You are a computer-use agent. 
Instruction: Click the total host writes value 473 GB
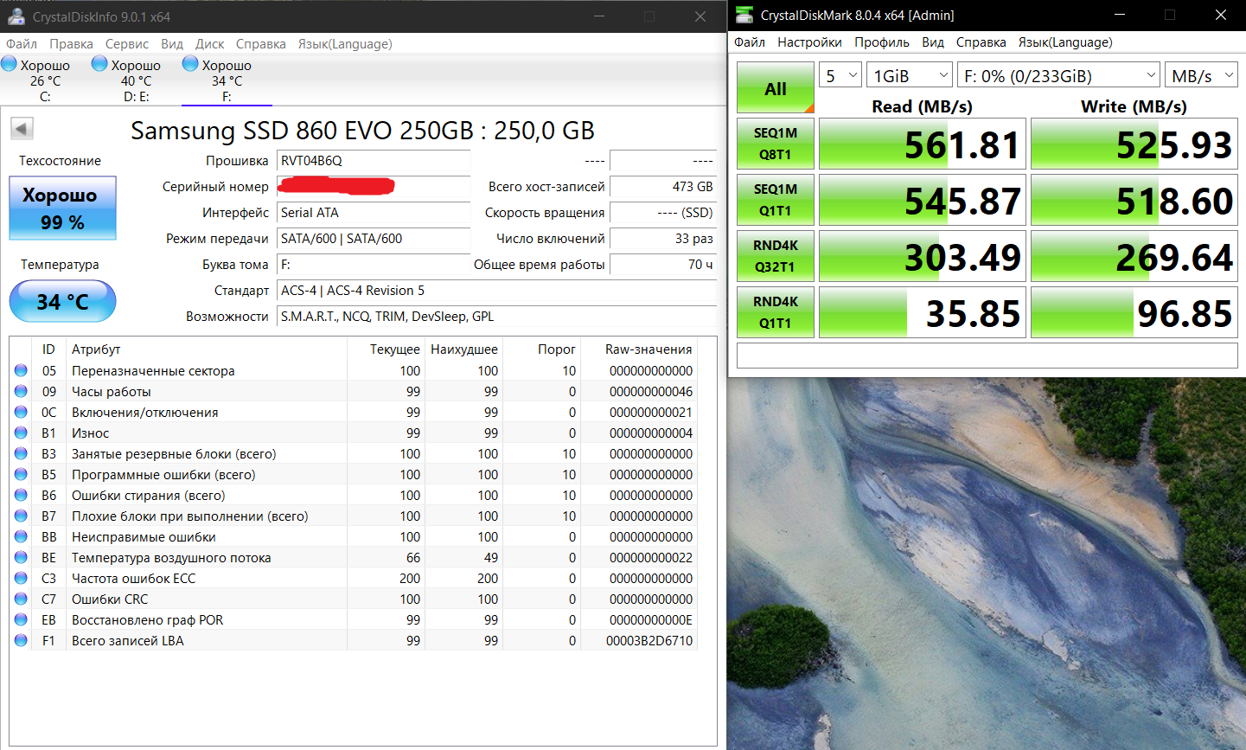[x=663, y=187]
